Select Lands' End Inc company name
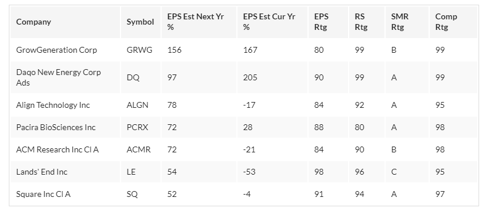485x211 pixels. (42, 172)
